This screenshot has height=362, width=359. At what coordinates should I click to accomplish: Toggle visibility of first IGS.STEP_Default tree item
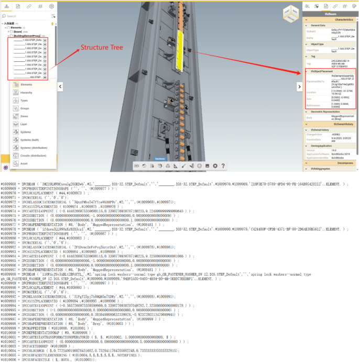click(46, 40)
